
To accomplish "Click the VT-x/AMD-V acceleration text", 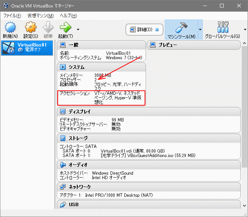I will pyautogui.click(x=118, y=98).
